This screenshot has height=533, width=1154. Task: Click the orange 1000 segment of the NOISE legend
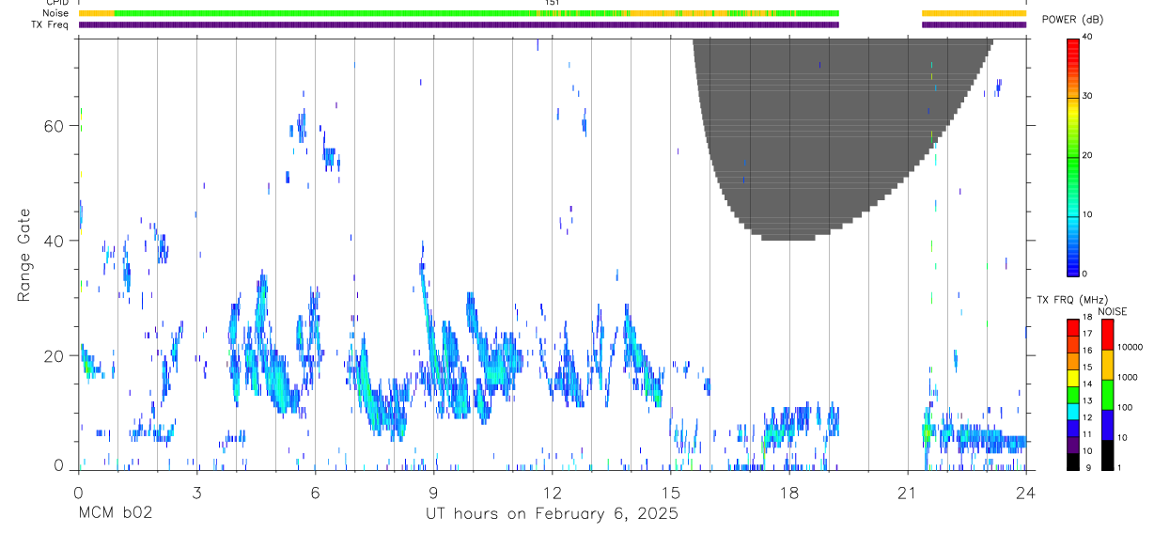1108,365
